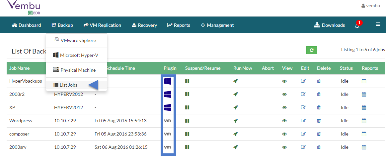Screen dimensions: 386x158
Task: Click Windows plugin icon for 2008r2
Action: (x=167, y=94)
